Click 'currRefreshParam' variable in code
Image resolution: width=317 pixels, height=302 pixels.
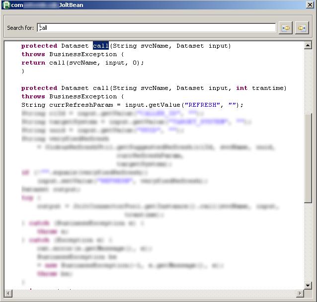tap(81, 105)
